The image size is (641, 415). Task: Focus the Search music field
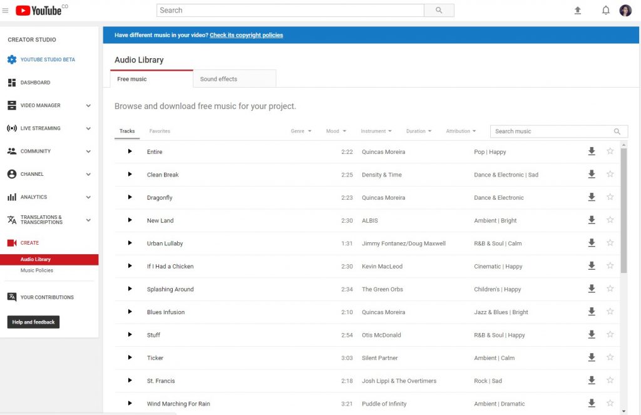(x=559, y=131)
